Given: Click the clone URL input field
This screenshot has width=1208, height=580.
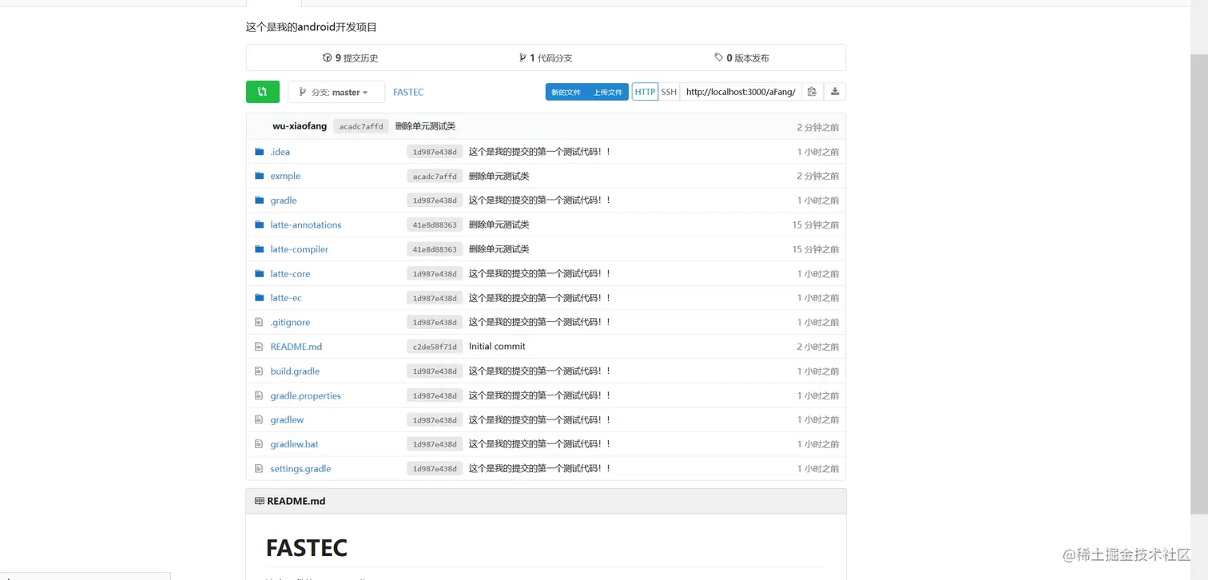Looking at the screenshot, I should coord(741,92).
